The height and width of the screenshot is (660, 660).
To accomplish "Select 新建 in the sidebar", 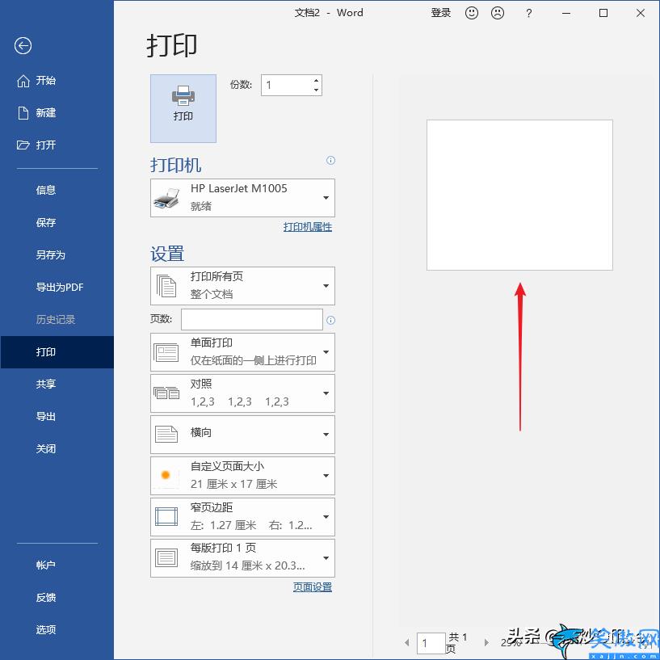I will pyautogui.click(x=57, y=113).
